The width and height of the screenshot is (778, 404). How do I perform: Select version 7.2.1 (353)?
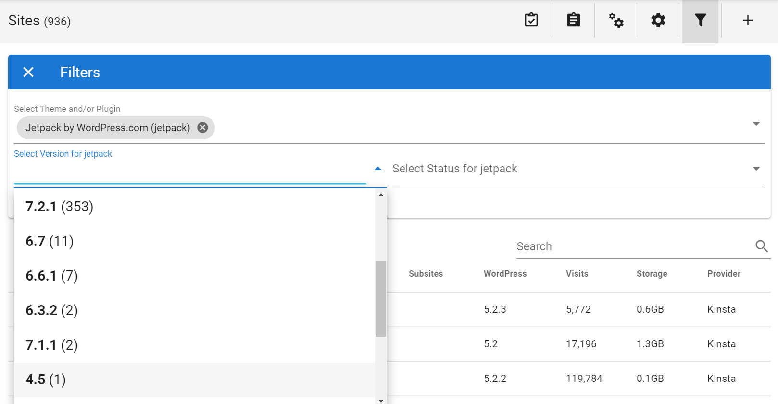pos(195,207)
